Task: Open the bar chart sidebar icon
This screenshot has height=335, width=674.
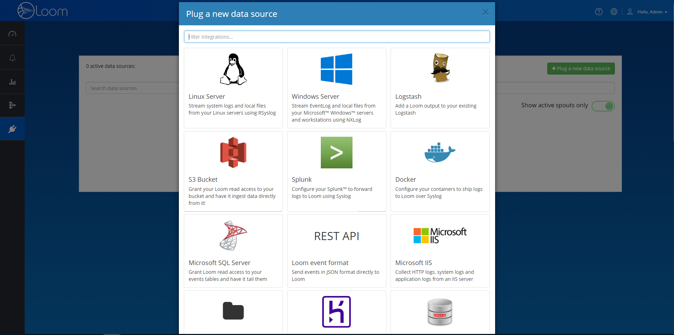Action: [12, 82]
